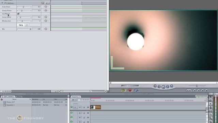Toggle Auto Select on track A2
Viewport: 218px width, 123px height.
pos(88,118)
